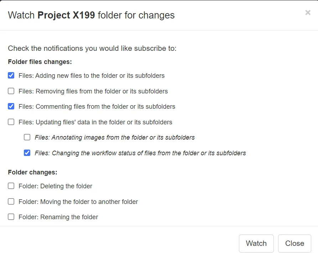
Task: Check Deleting the folder option
Action: point(11,186)
